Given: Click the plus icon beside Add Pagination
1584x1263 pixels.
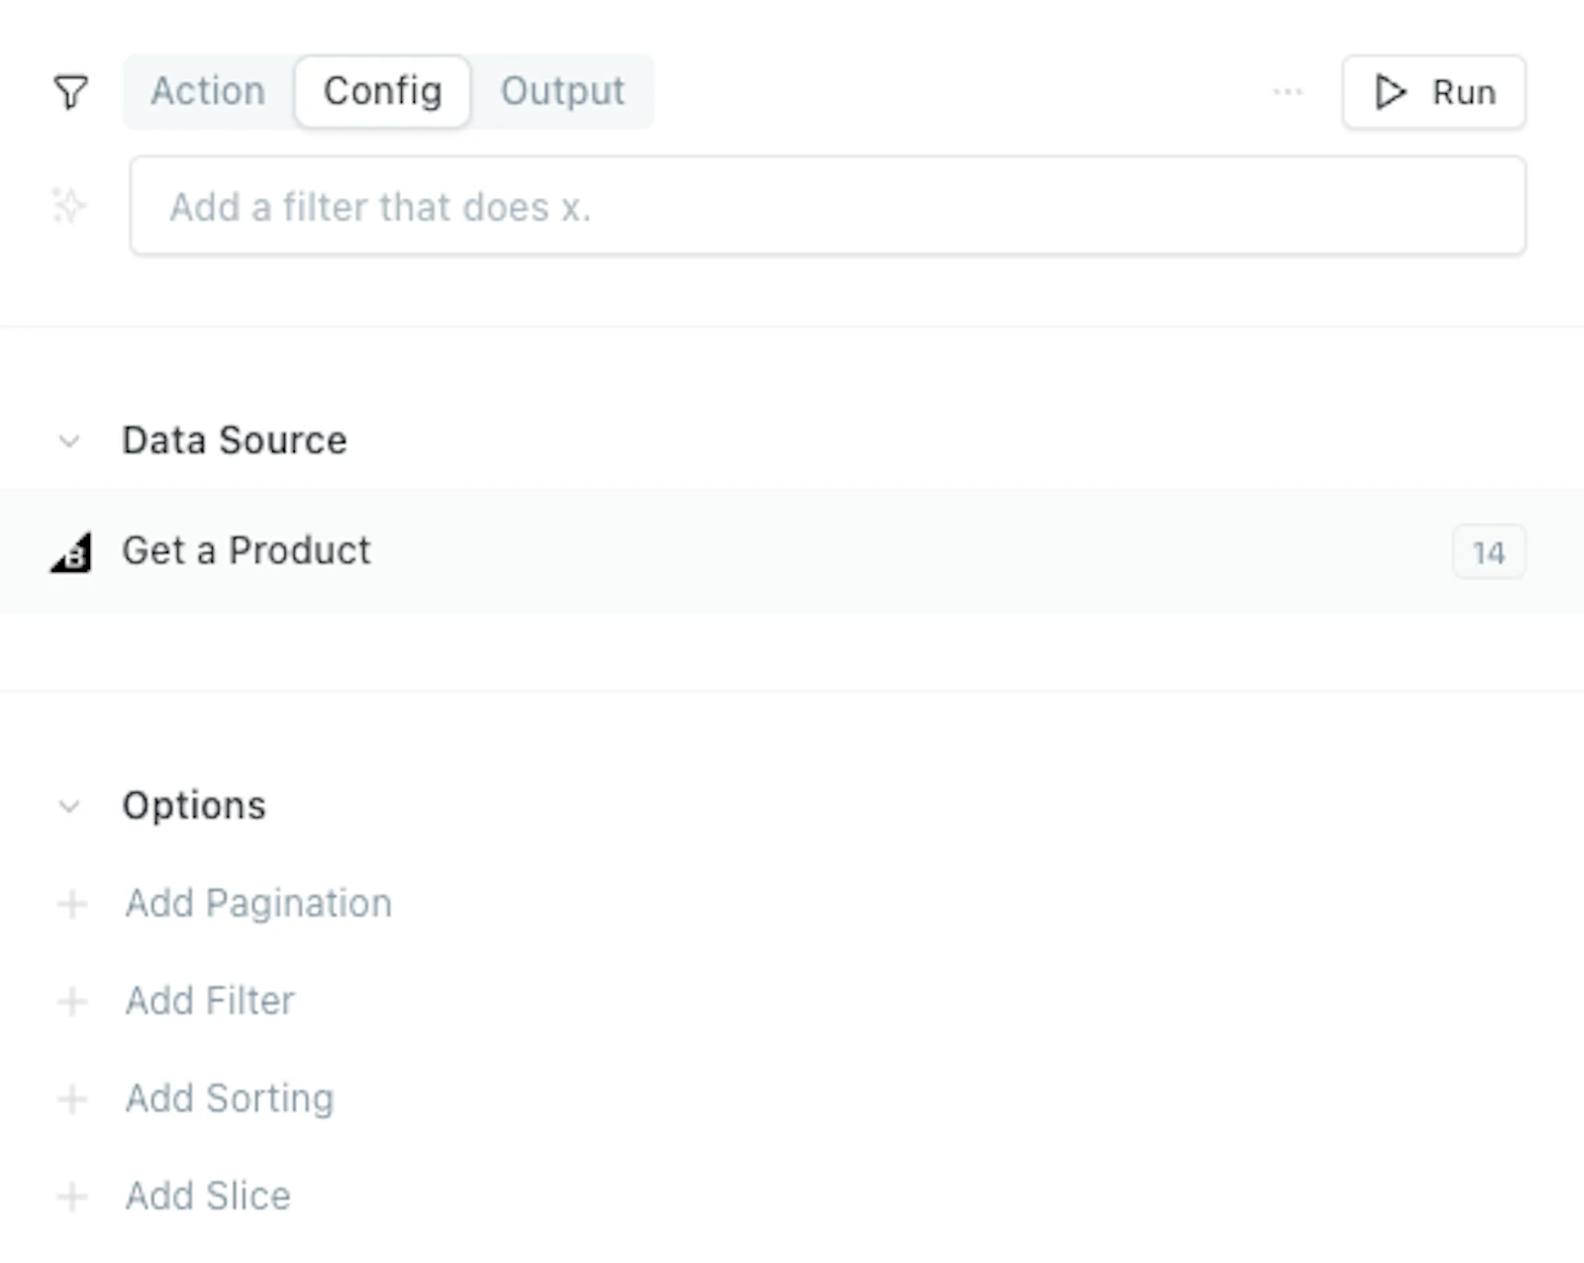Looking at the screenshot, I should click(71, 904).
